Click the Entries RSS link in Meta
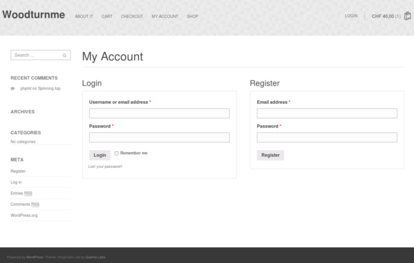The height and width of the screenshot is (263, 414). (x=21, y=193)
